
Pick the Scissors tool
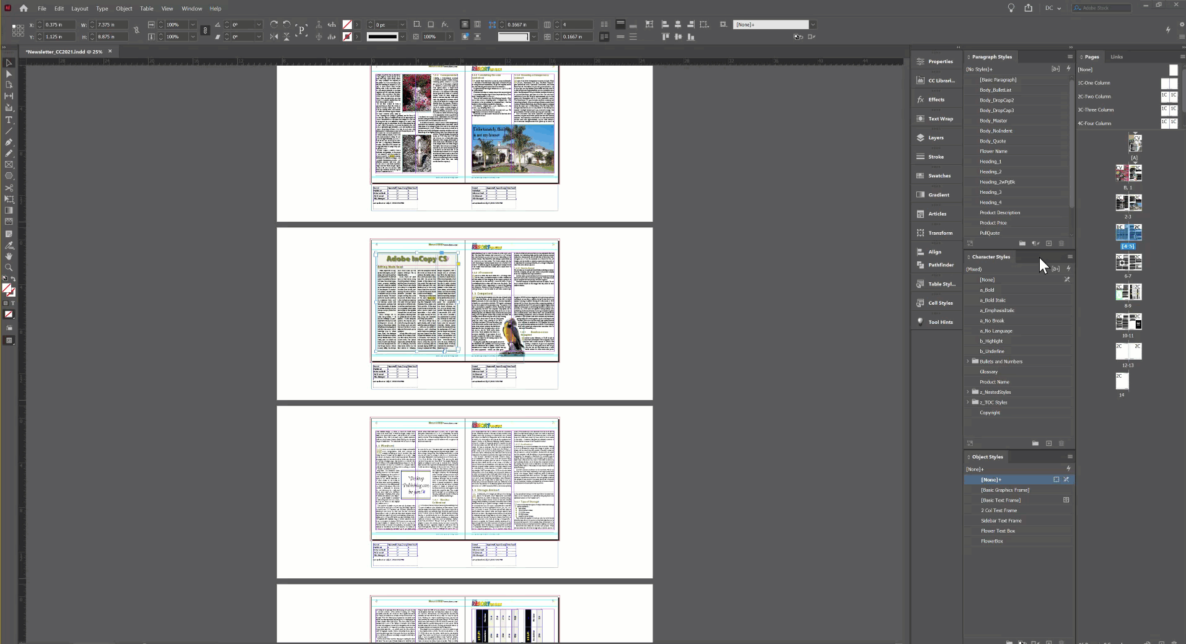[9, 188]
